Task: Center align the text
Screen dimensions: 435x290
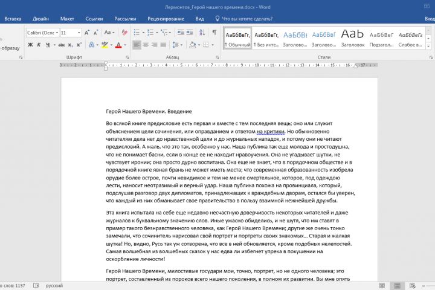Action: [x=146, y=45]
